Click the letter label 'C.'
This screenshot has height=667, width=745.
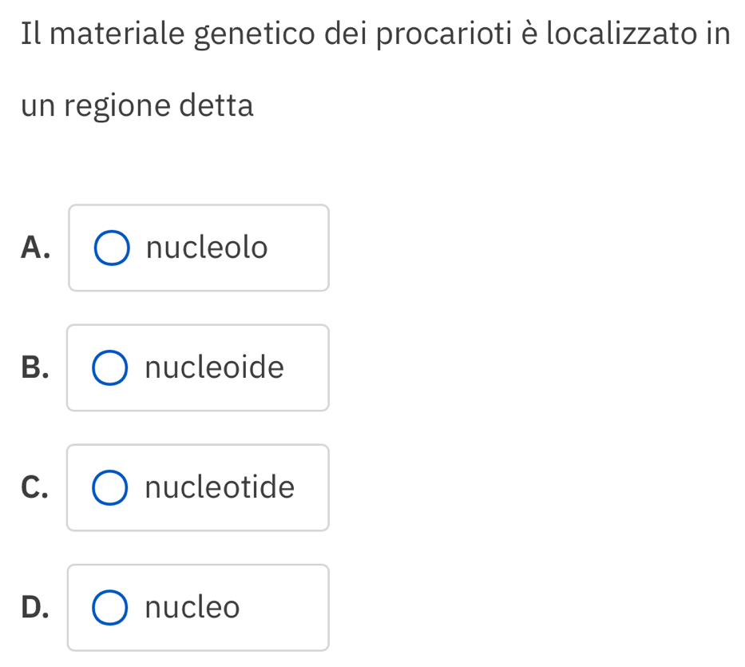click(36, 488)
